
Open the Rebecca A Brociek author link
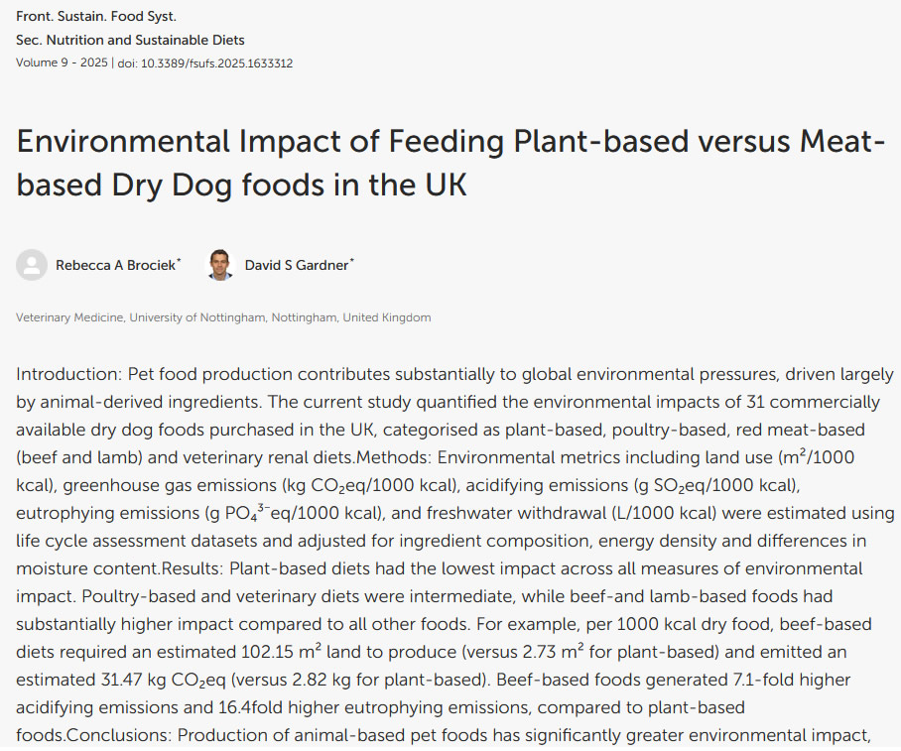pos(115,266)
